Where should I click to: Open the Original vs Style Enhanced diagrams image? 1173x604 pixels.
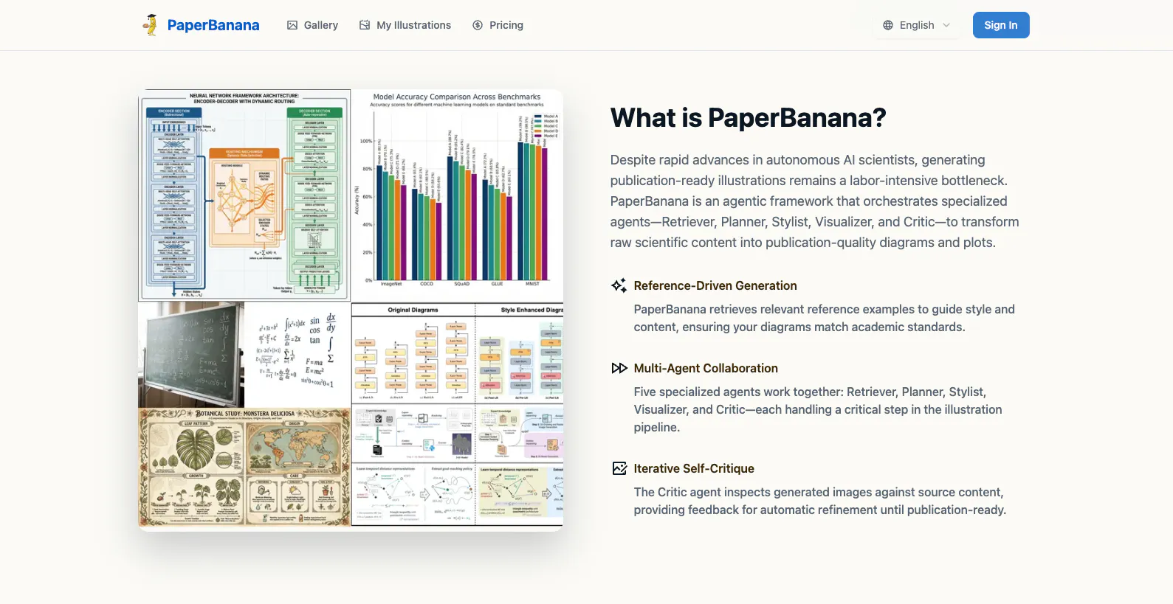click(x=457, y=414)
